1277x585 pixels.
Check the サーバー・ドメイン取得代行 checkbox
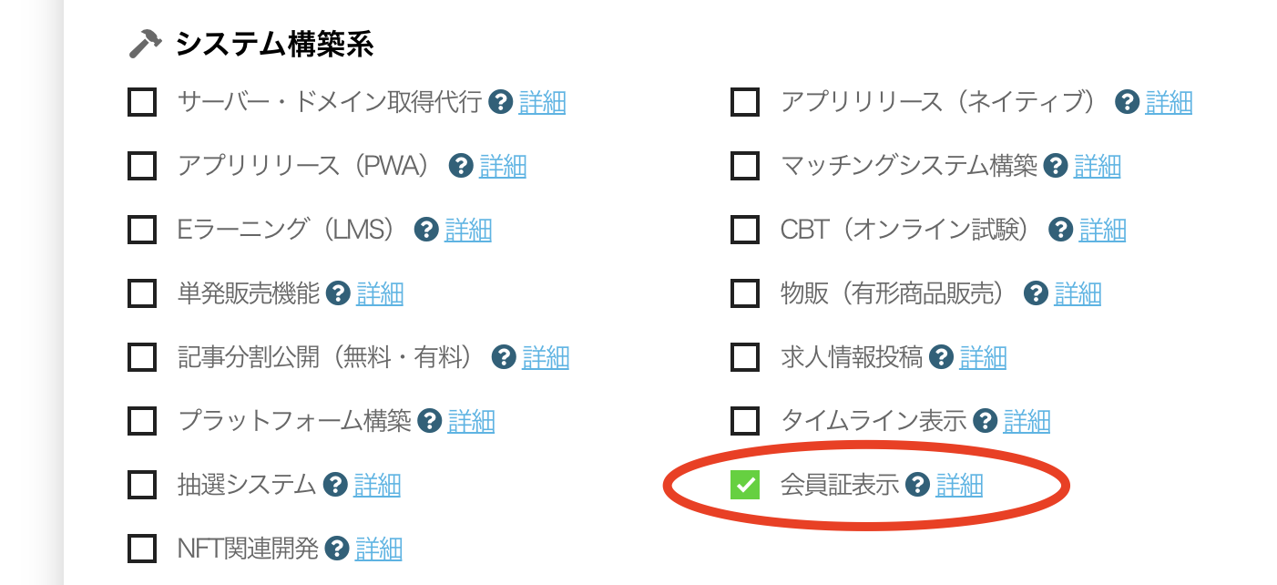tap(141, 102)
